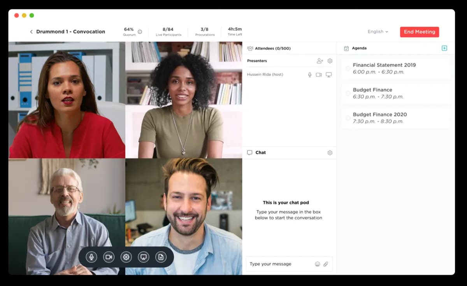Upload a file from the video toolbar

coord(161,257)
